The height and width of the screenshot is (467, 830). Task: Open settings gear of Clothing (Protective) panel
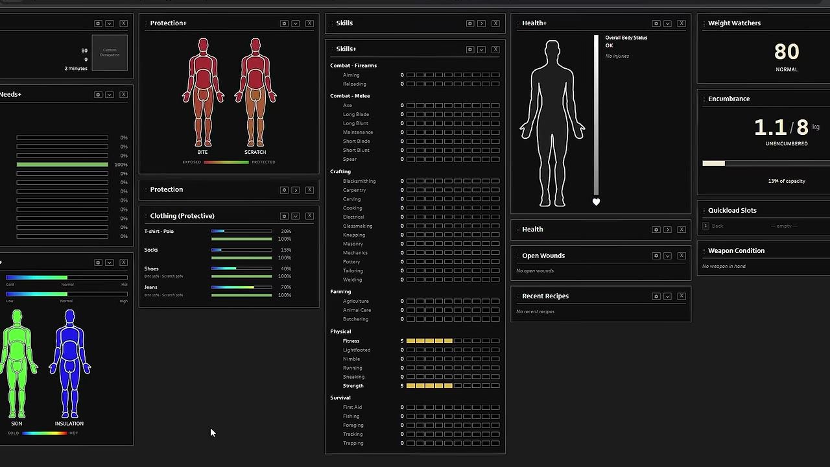coord(284,216)
